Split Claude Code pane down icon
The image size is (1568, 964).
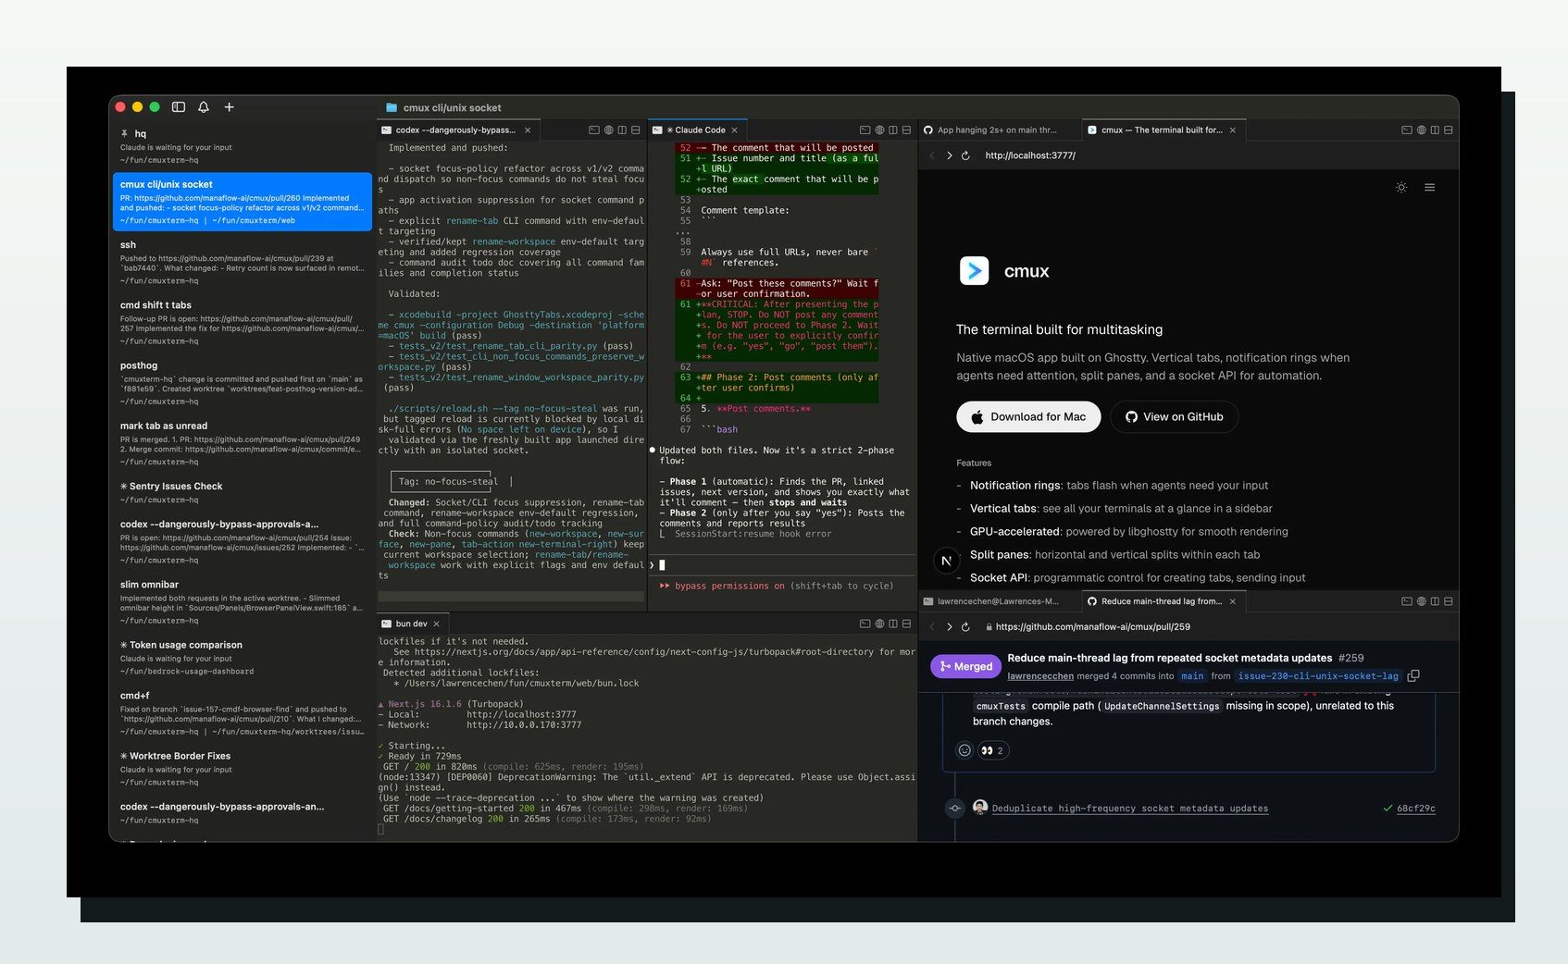point(906,130)
